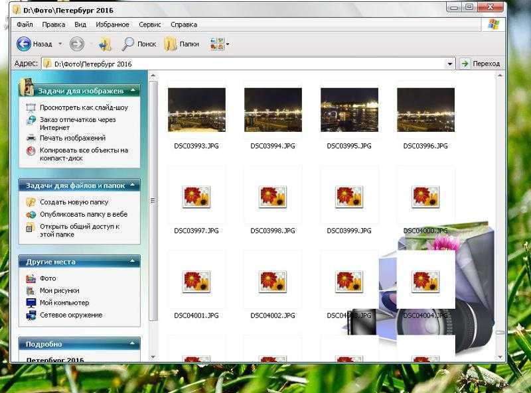The height and width of the screenshot is (393, 531).
Task: Select the DSC04004.JPG image icon
Action: (425, 281)
